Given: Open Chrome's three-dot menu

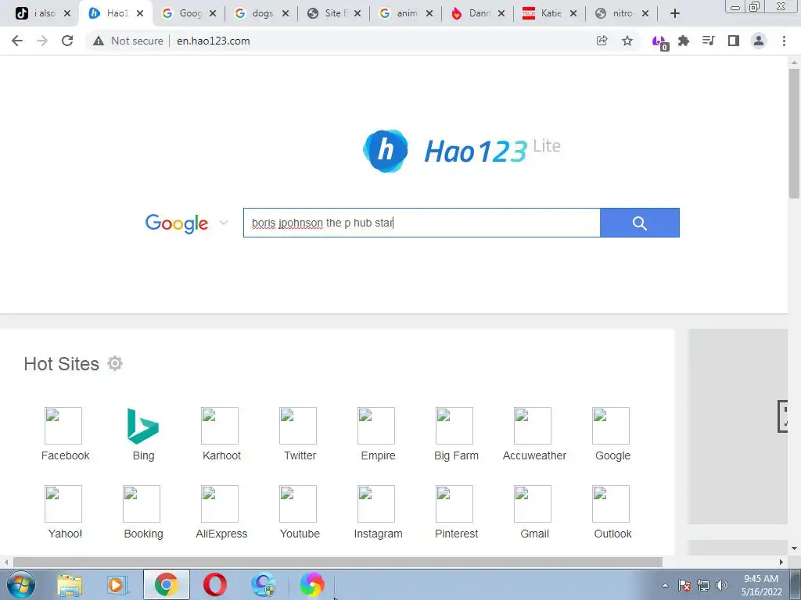Looking at the screenshot, I should (x=784, y=41).
